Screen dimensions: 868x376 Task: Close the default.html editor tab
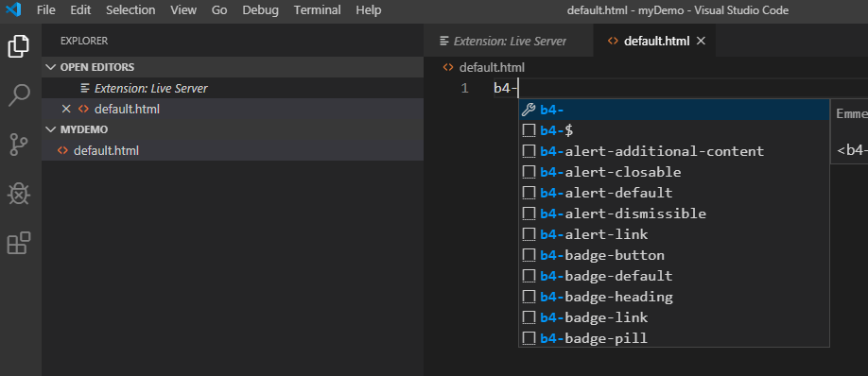tap(701, 41)
